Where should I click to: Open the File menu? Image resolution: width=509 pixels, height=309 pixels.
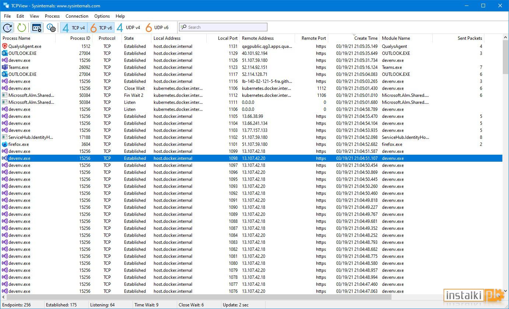(x=7, y=16)
